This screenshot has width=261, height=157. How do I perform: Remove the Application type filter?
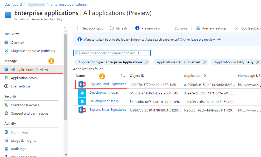coord(147,62)
